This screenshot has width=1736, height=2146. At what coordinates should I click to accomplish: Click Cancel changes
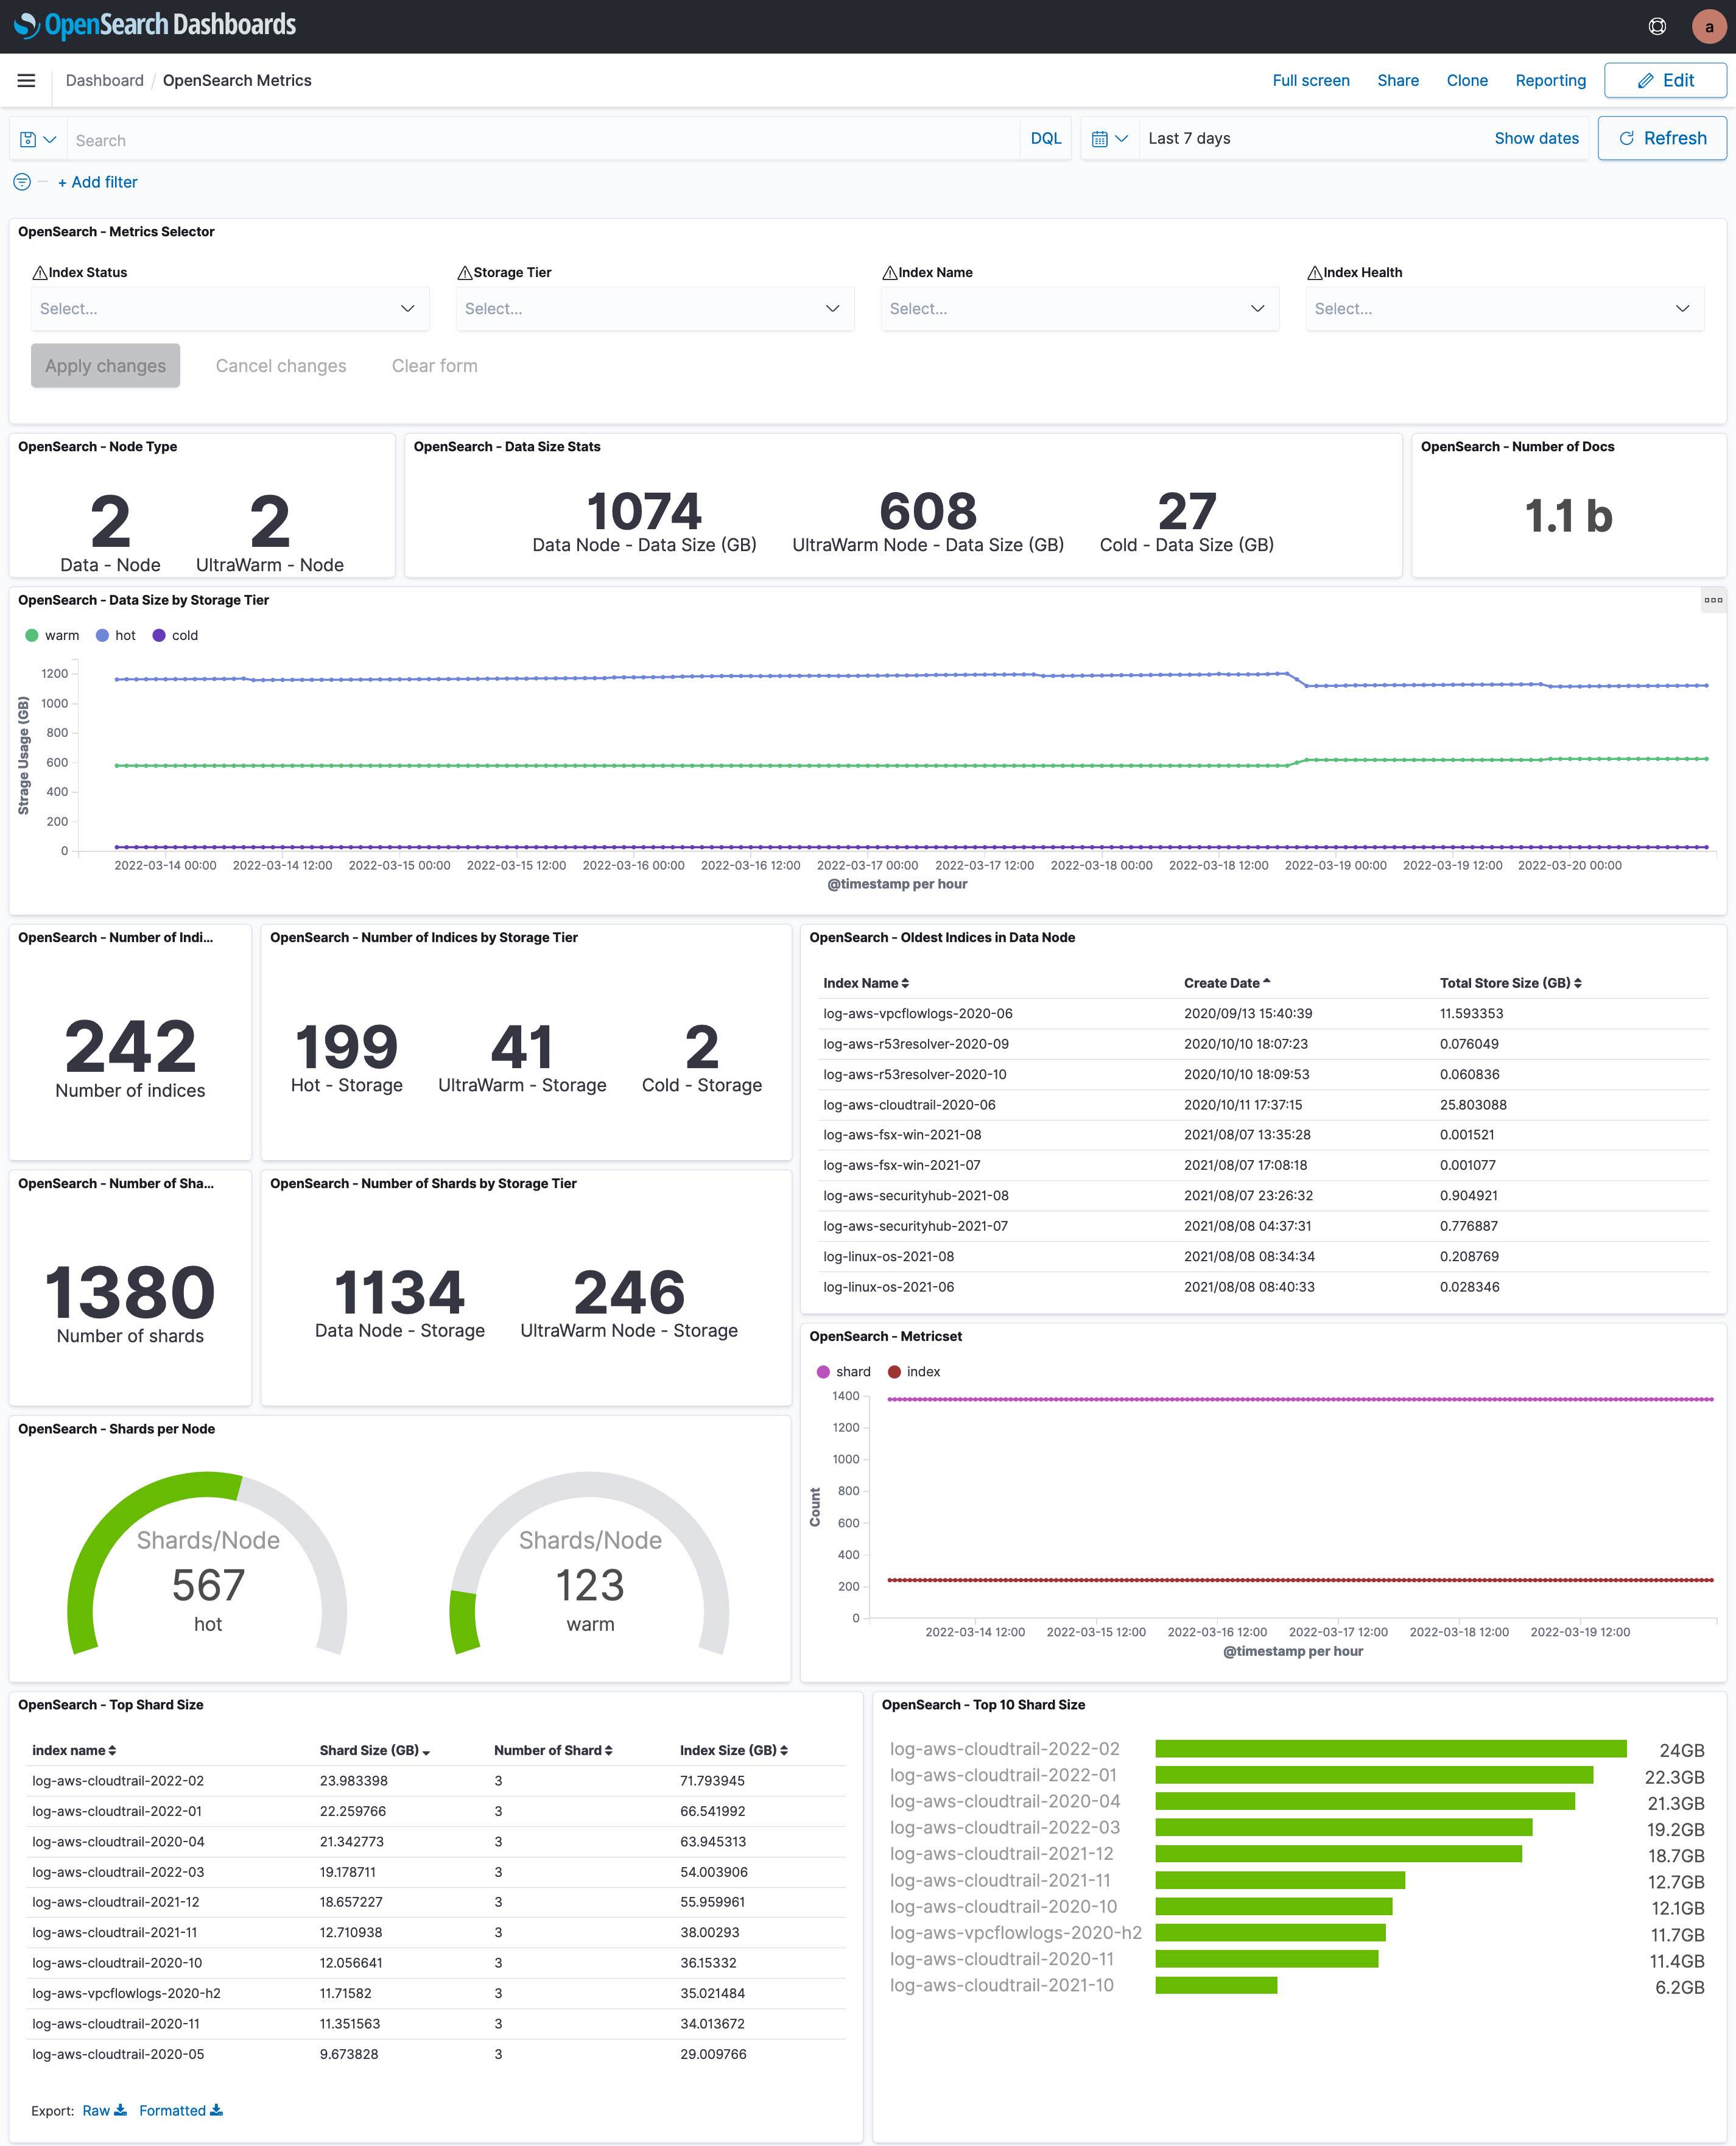[281, 366]
